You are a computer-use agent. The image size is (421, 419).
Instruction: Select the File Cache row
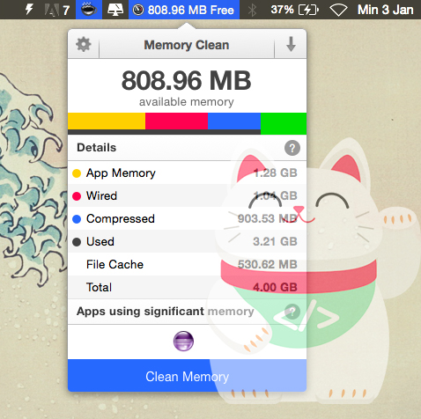click(x=187, y=264)
